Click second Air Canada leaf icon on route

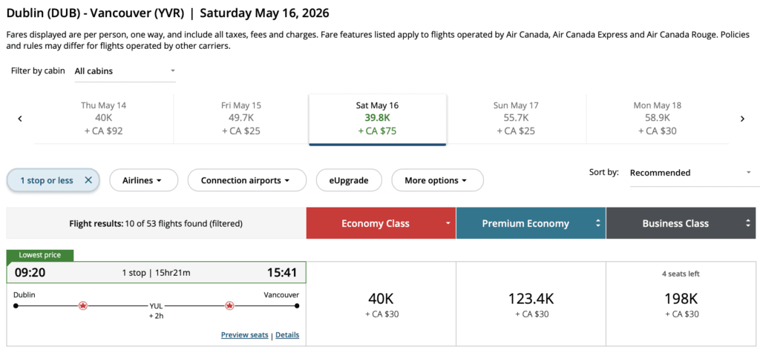click(229, 305)
